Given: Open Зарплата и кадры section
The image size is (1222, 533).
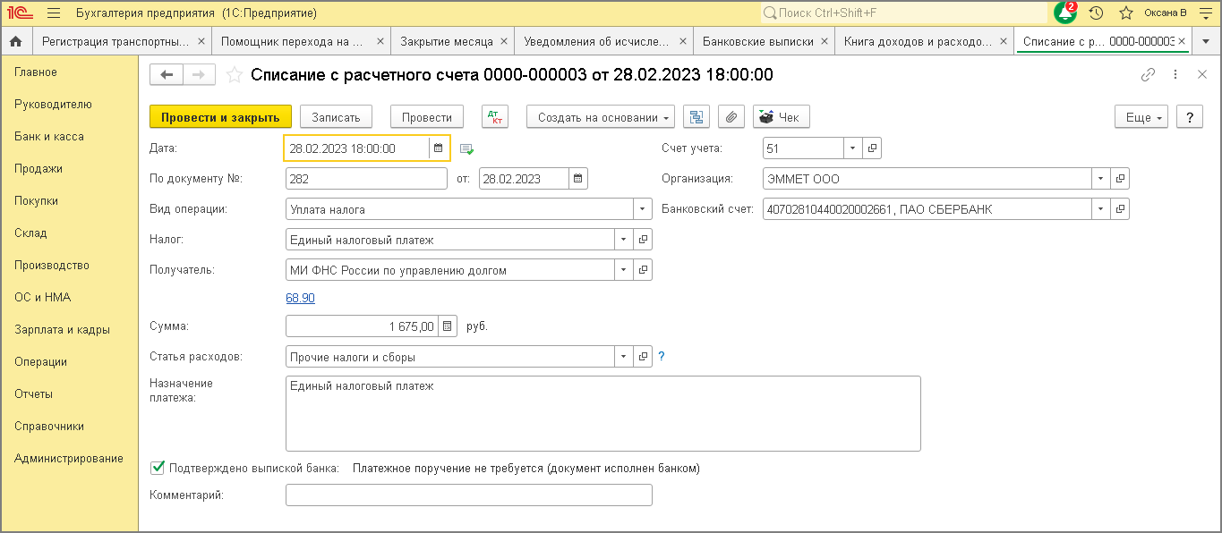Looking at the screenshot, I should pos(62,329).
